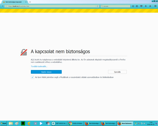Open the green download arrow taskbar icon
Image resolution: width=158 pixels, height=126 pixels.
point(23,123)
